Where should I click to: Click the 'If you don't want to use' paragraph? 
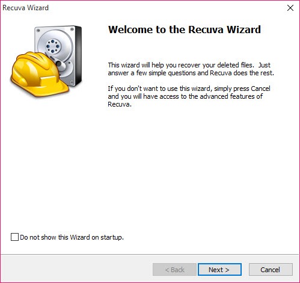(189, 96)
